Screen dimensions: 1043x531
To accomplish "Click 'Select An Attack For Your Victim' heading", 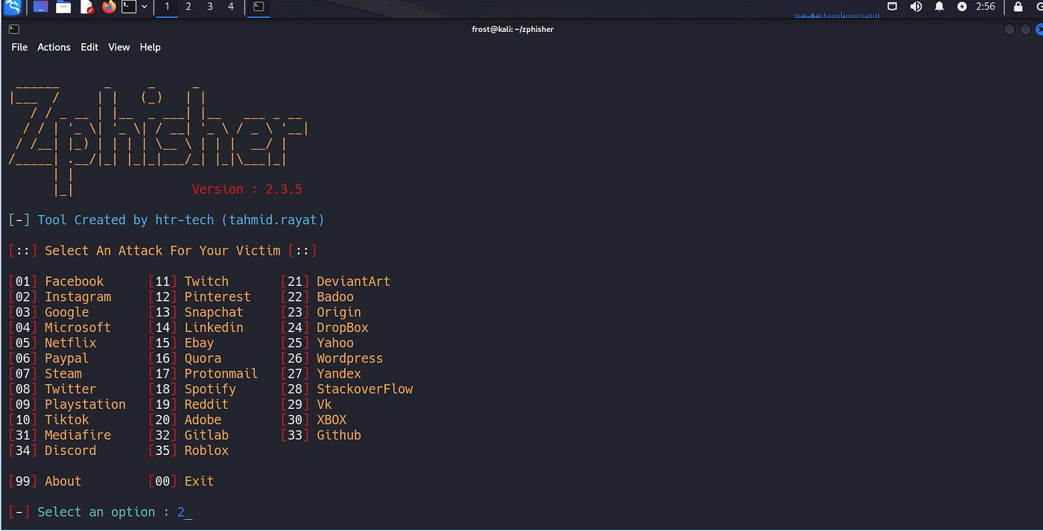I will [162, 250].
